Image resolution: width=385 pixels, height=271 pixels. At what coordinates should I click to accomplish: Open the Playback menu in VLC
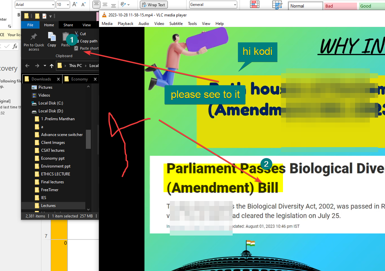[x=125, y=24]
